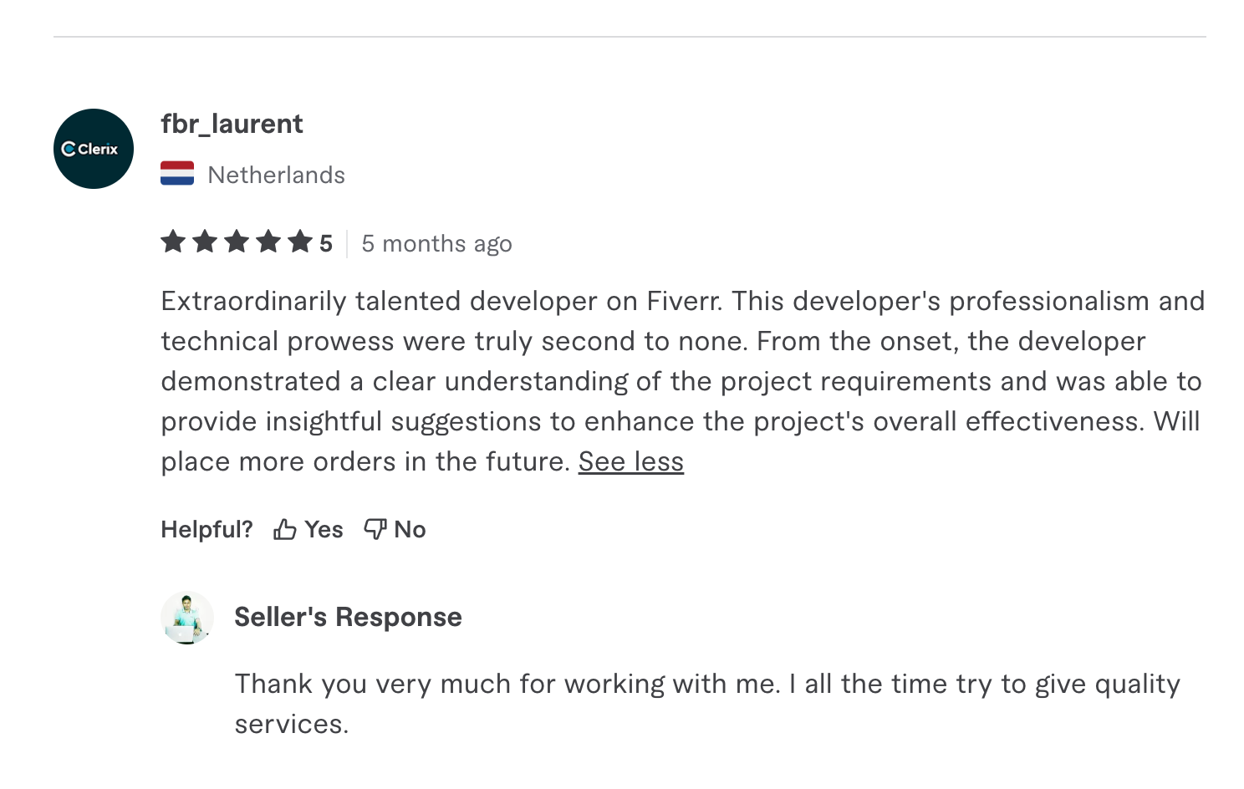Click the fifth rating star
Screen dimensions: 1244x789
(300, 242)
